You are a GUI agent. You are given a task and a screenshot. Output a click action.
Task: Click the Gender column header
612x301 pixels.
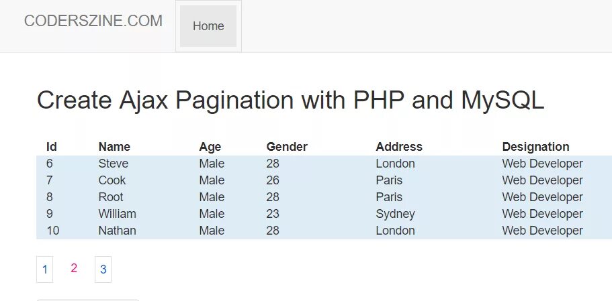287,147
